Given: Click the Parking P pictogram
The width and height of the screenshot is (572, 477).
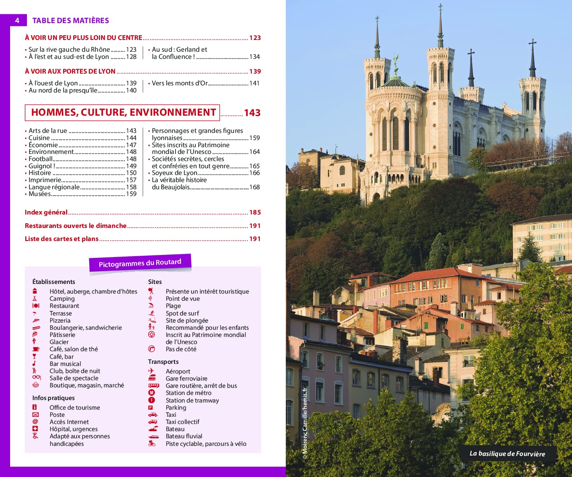Looking at the screenshot, I should [150, 408].
